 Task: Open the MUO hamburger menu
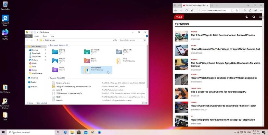pyautogui.click(x=260, y=17)
